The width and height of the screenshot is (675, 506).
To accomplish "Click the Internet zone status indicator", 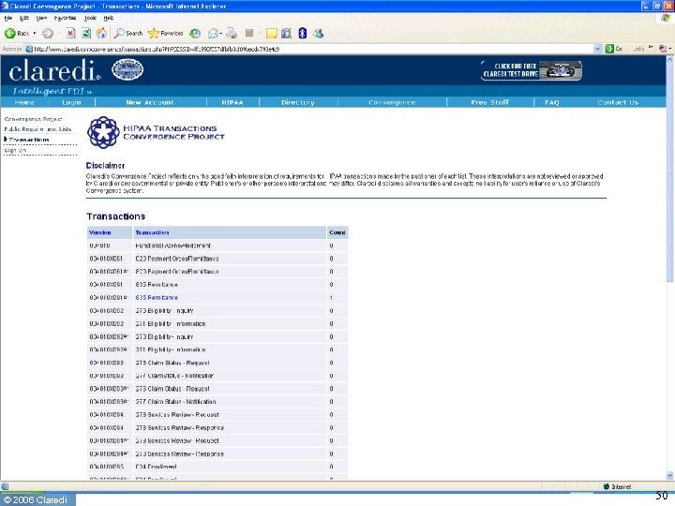I will click(x=617, y=486).
